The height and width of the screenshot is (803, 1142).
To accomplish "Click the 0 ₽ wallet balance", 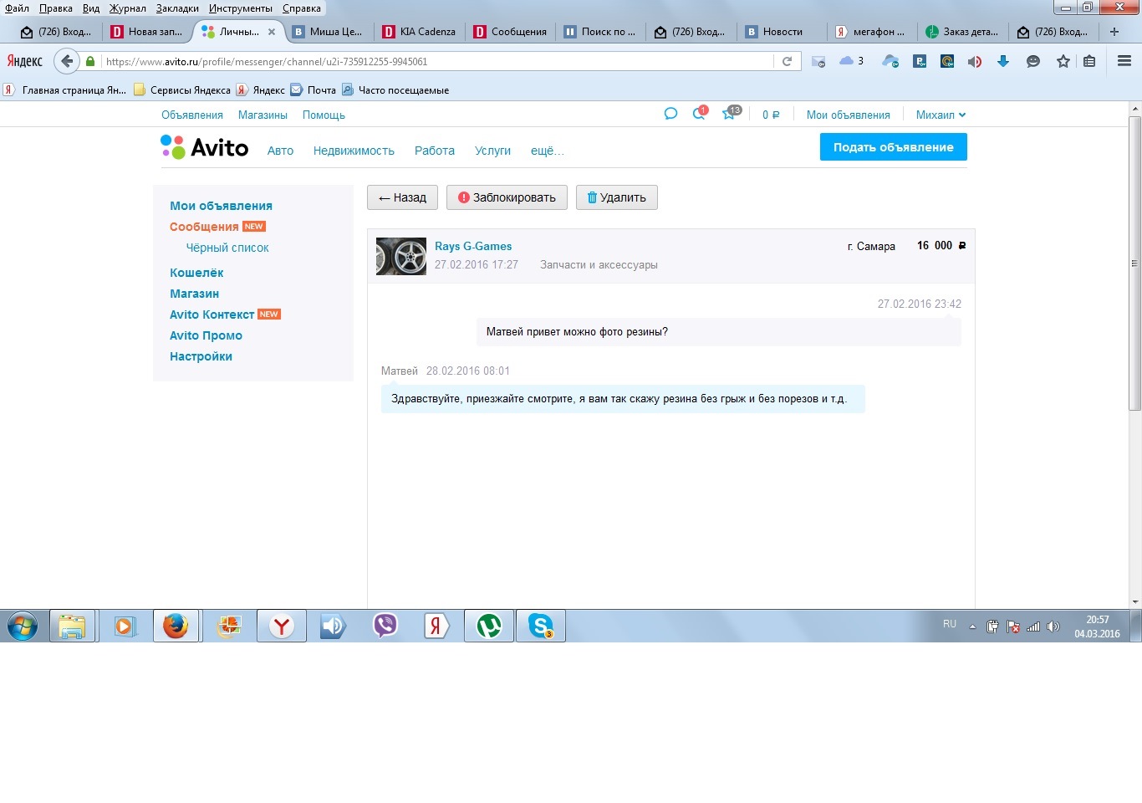I will tap(771, 115).
